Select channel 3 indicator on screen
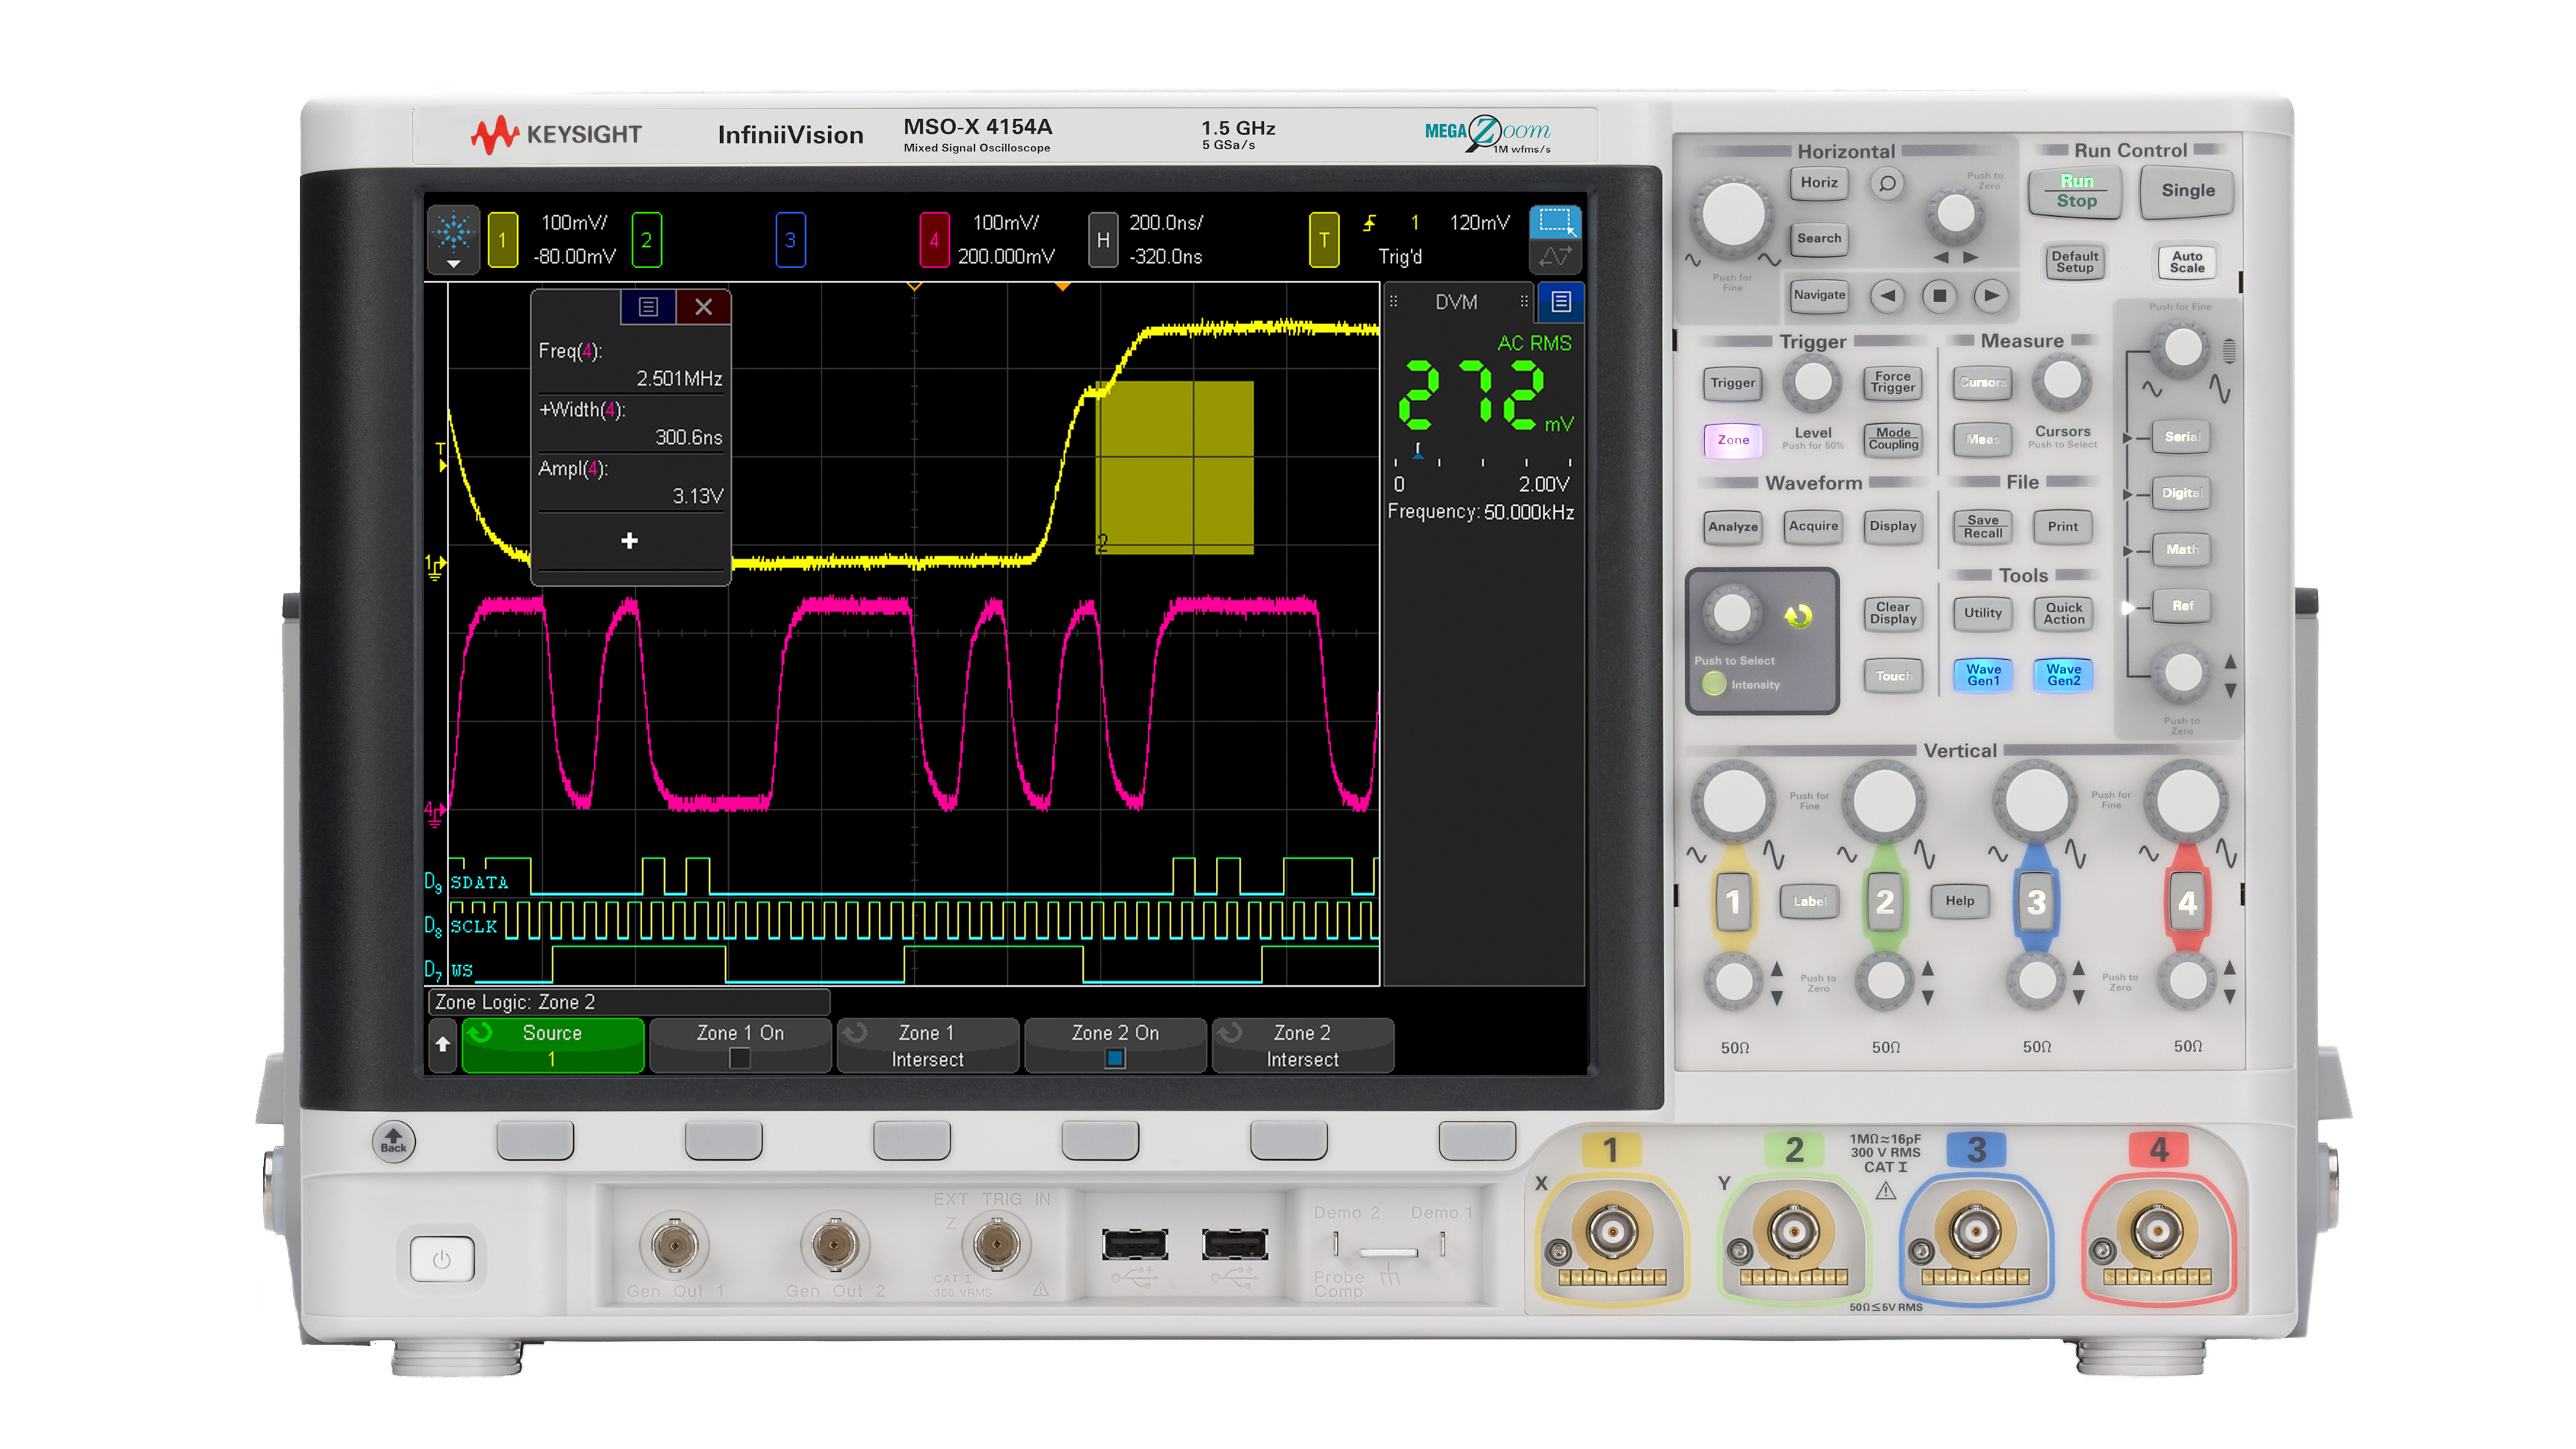 pyautogui.click(x=790, y=240)
